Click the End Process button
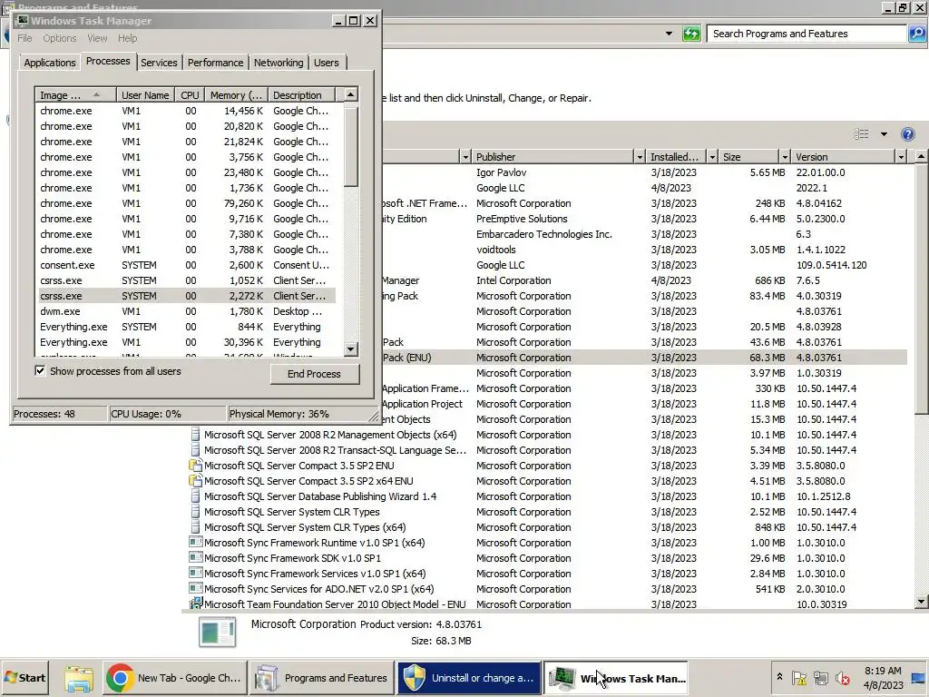The image size is (929, 697). 315,374
